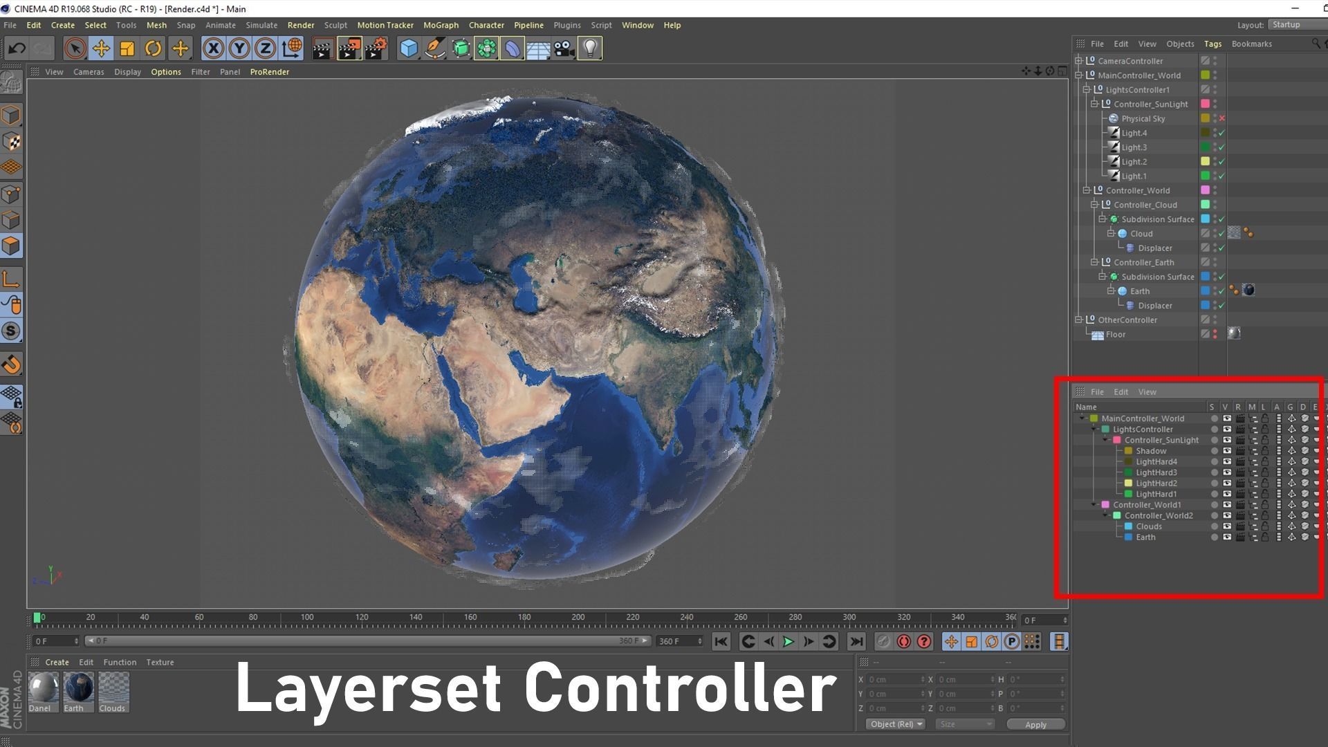The image size is (1328, 747).
Task: Click the Render to Picture Viewer icon
Action: click(349, 48)
